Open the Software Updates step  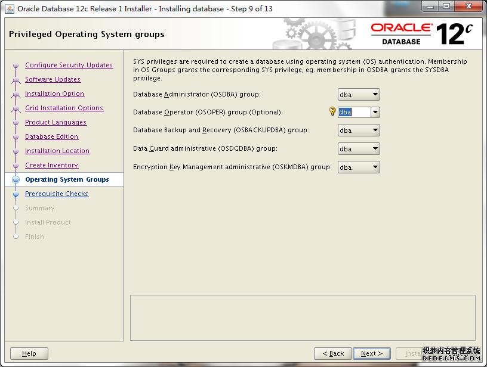coord(53,79)
